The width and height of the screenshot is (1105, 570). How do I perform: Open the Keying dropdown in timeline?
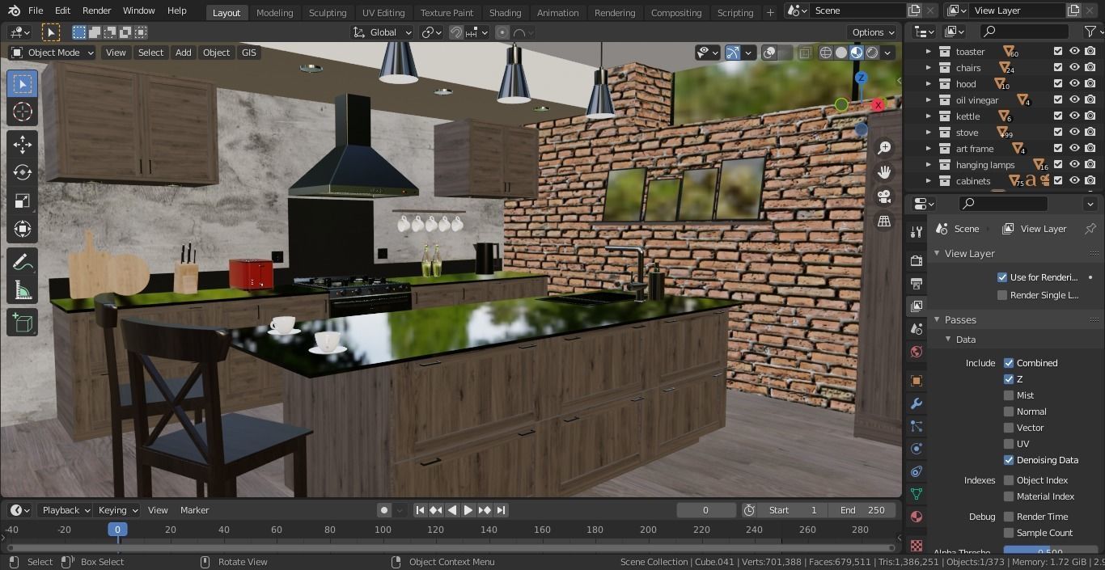(x=118, y=510)
